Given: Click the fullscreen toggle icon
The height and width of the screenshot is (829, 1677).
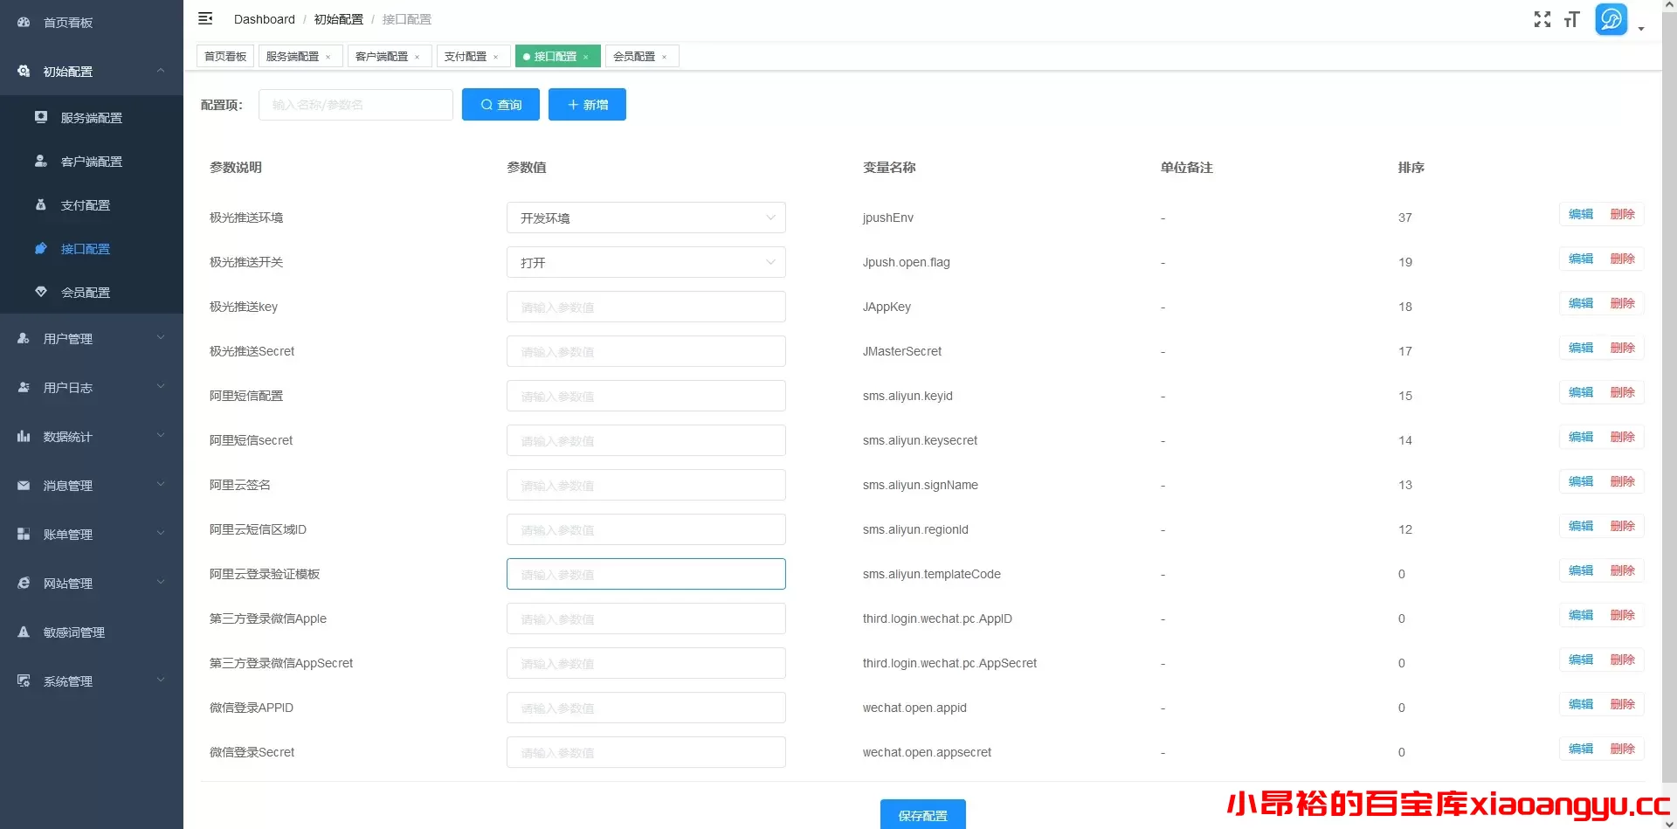Looking at the screenshot, I should (x=1542, y=19).
